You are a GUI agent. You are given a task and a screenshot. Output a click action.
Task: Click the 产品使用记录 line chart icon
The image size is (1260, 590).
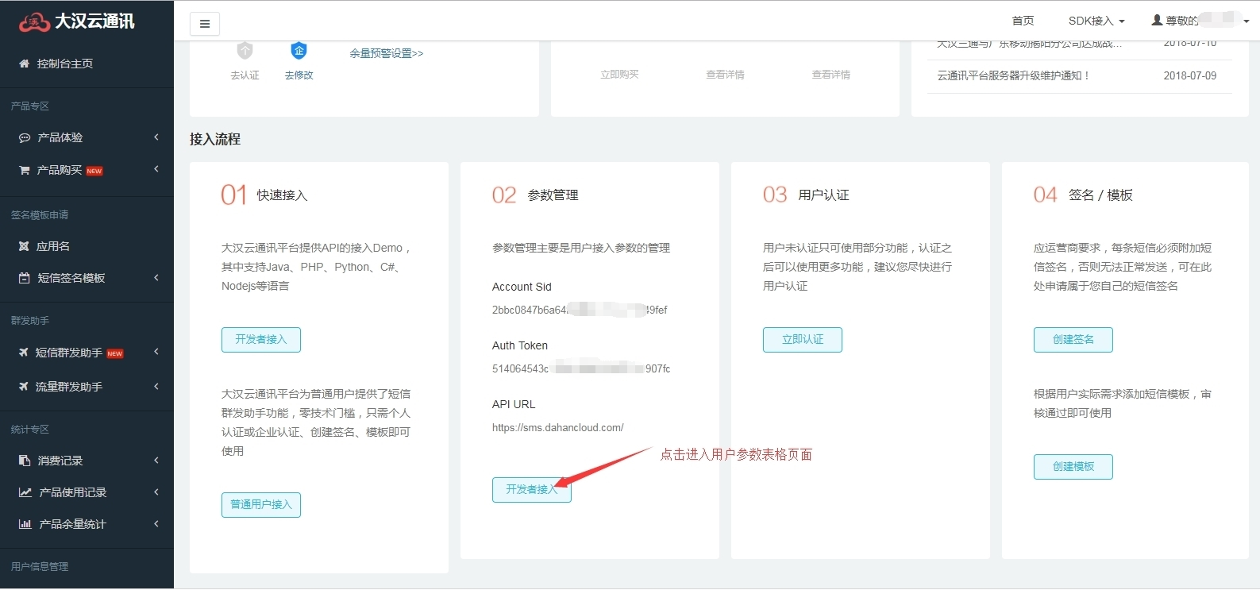click(25, 492)
